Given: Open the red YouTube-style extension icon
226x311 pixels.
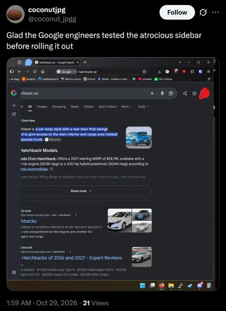Looking at the screenshot, I should point(184,72).
